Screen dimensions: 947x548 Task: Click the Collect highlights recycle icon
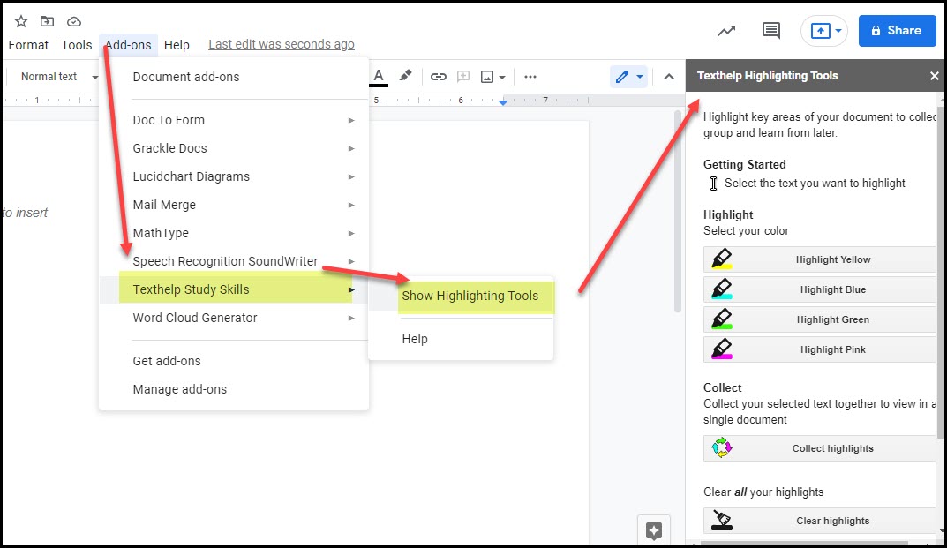[722, 448]
